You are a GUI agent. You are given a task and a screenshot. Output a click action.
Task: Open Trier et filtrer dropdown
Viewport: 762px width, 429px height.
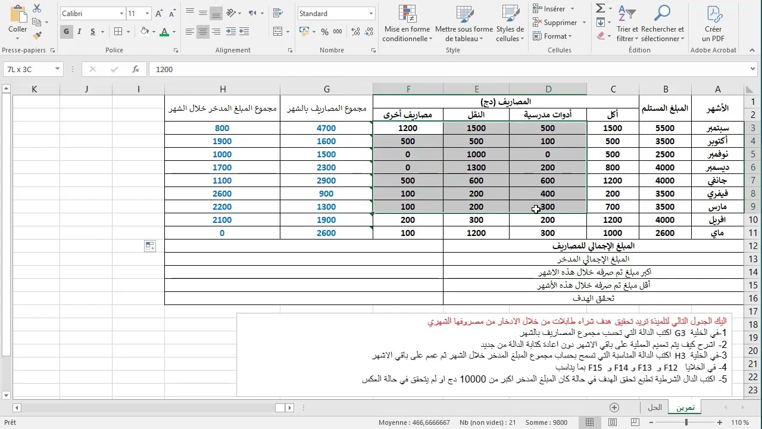click(627, 24)
